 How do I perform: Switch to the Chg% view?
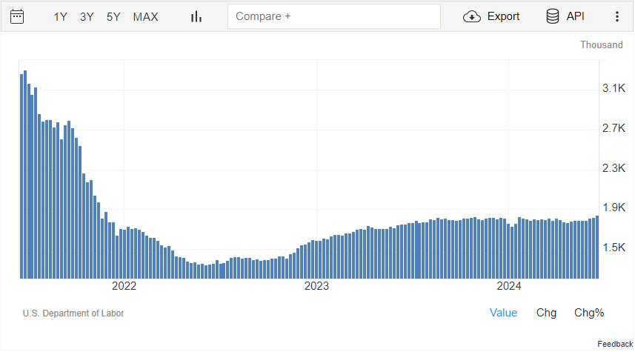[589, 313]
